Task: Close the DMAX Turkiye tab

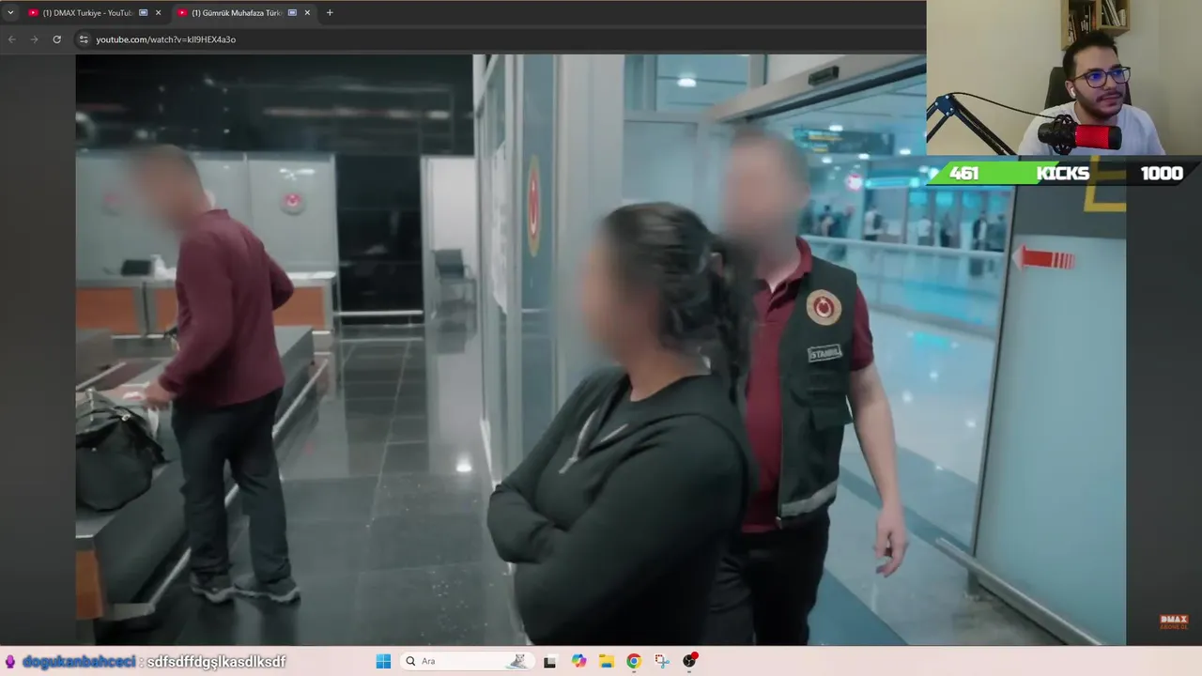Action: [158, 13]
